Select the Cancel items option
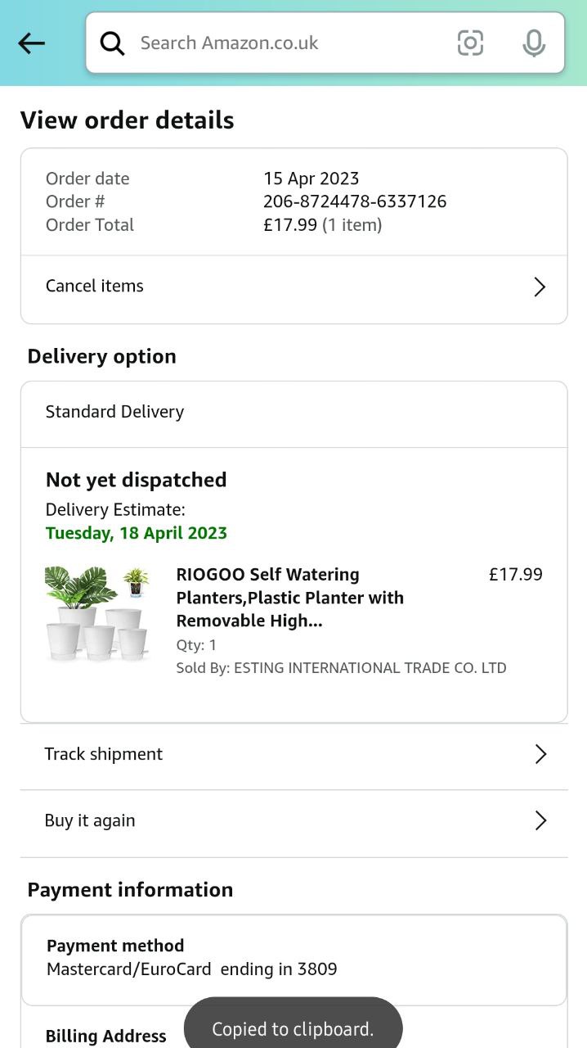 point(95,287)
